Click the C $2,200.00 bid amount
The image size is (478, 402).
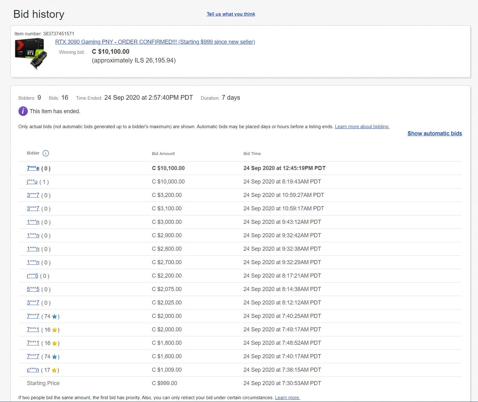tap(167, 276)
